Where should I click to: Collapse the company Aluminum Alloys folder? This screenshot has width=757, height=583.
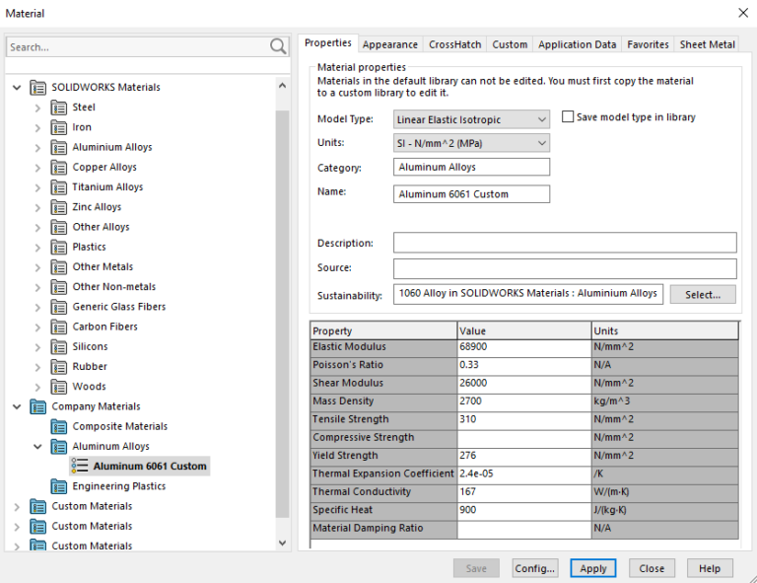pyautogui.click(x=37, y=446)
